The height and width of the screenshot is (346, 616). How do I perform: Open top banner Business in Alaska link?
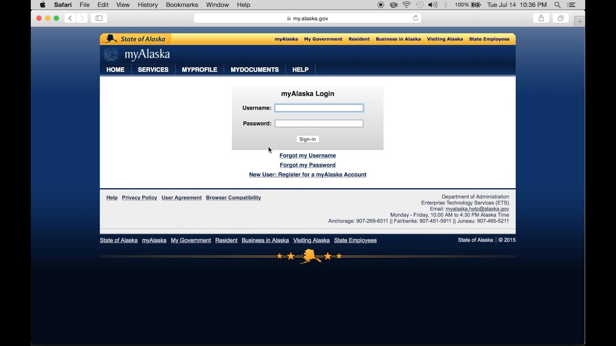pyautogui.click(x=398, y=39)
